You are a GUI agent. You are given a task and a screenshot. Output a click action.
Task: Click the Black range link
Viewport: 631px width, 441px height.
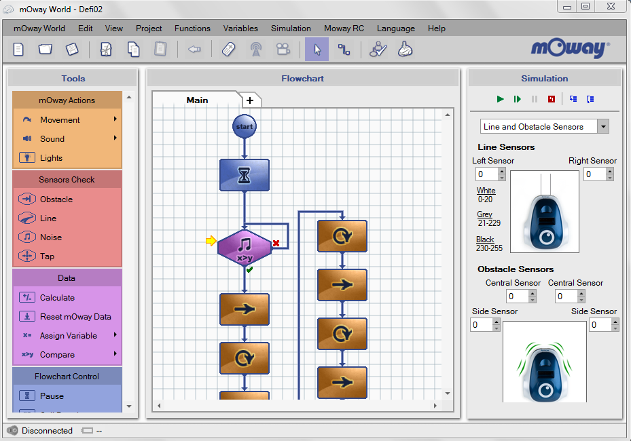tap(485, 239)
